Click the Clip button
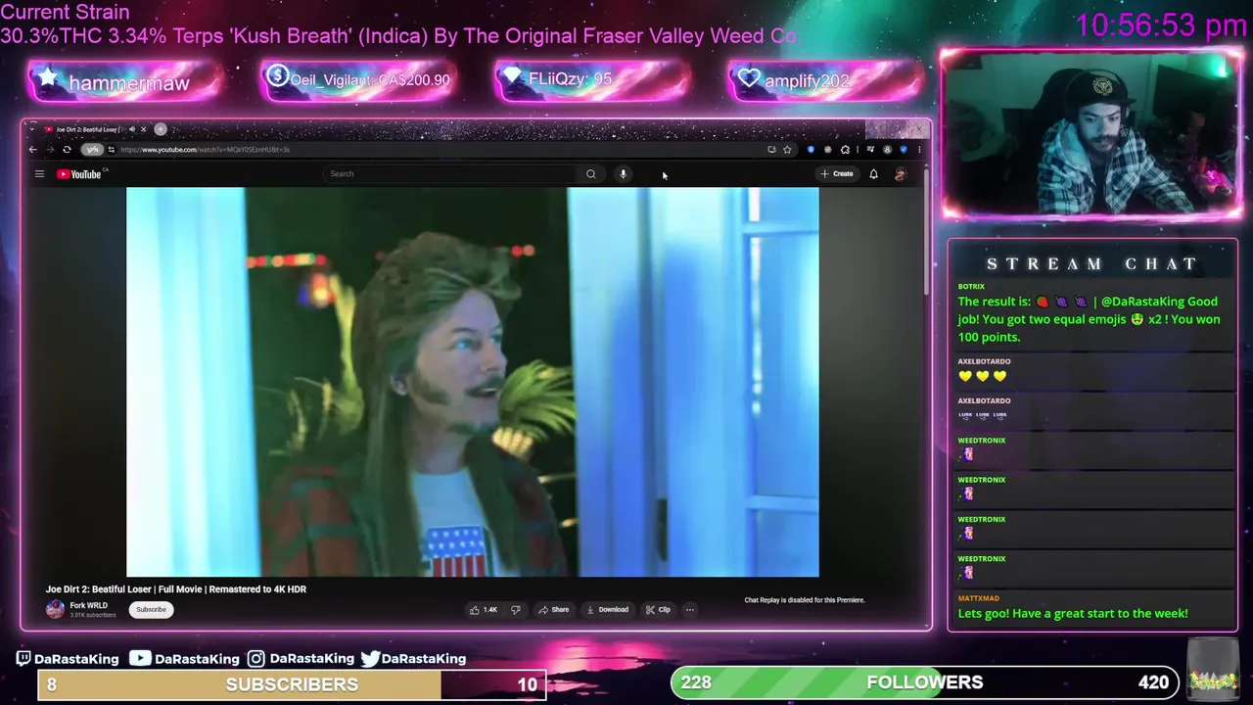 pyautogui.click(x=658, y=610)
